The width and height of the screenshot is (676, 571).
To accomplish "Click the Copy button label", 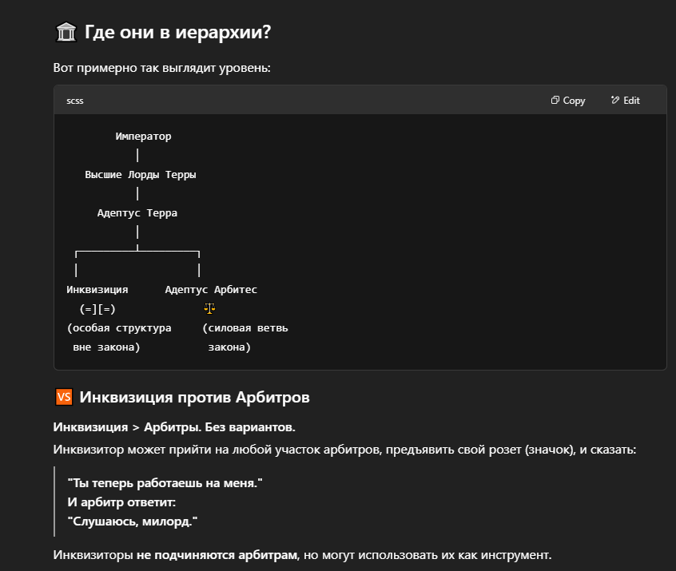I will point(574,101).
